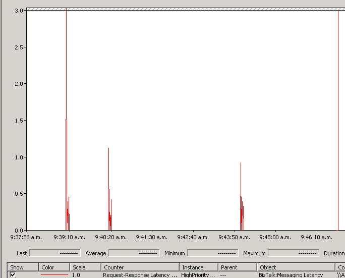This screenshot has height=278, width=345.
Task: Click the 9:43:50 a.m. axis label
Action: point(234,237)
